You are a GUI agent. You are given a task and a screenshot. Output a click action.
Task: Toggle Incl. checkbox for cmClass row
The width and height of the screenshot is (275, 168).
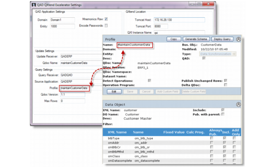tap(224, 156)
